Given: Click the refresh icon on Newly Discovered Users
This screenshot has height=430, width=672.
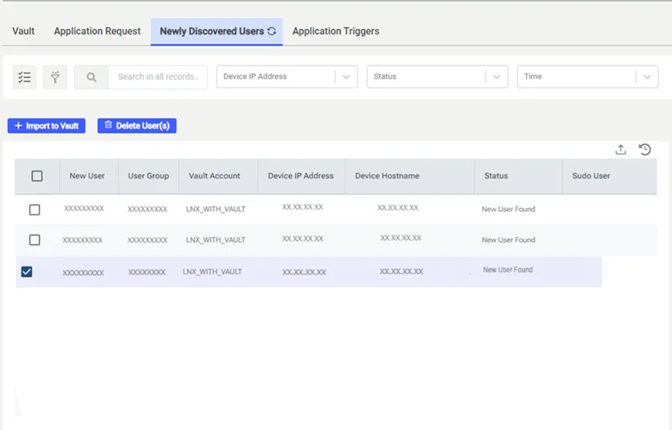Looking at the screenshot, I should coord(272,31).
